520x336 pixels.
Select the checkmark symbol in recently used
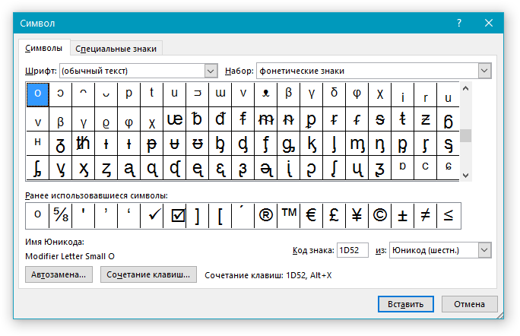(152, 216)
